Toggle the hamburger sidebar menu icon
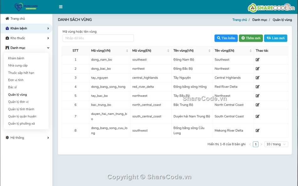298x186 pixels. (x=61, y=7)
